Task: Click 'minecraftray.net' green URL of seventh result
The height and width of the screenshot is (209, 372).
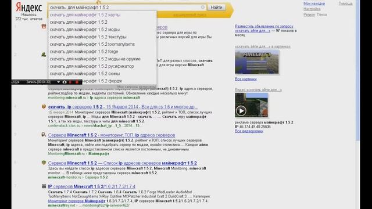Action: click(x=62, y=206)
